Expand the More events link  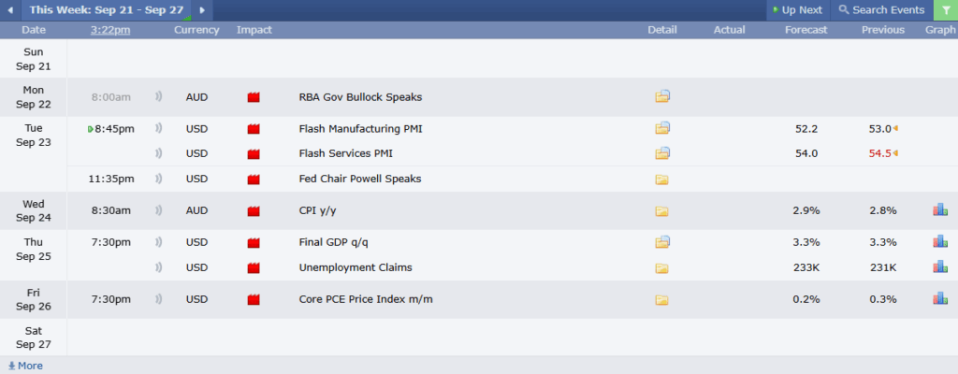click(25, 366)
